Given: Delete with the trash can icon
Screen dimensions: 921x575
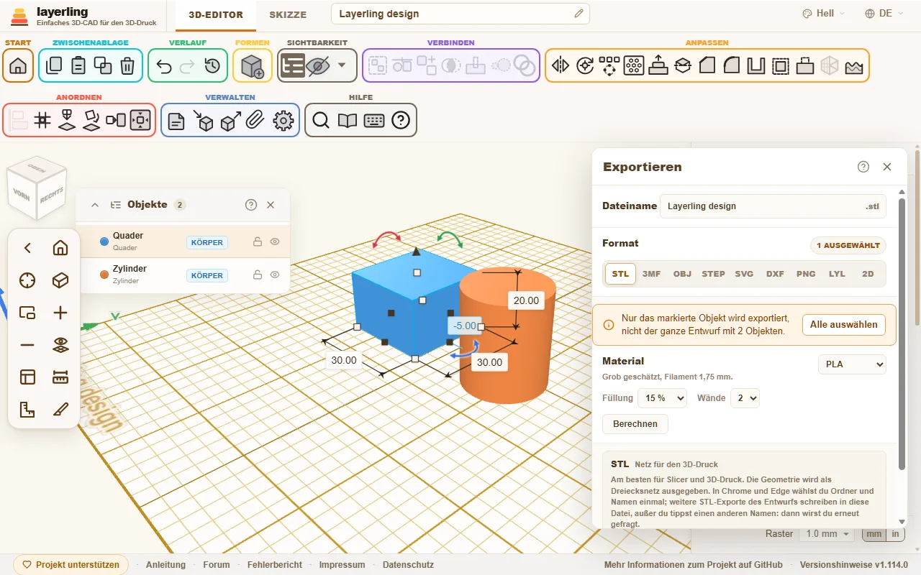Looking at the screenshot, I should pyautogui.click(x=127, y=66).
